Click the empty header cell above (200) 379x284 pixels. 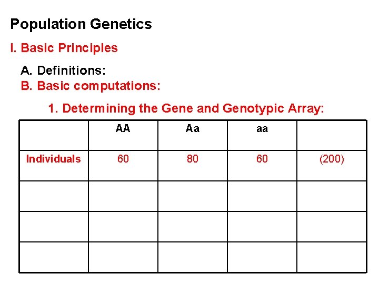pyautogui.click(x=332, y=135)
